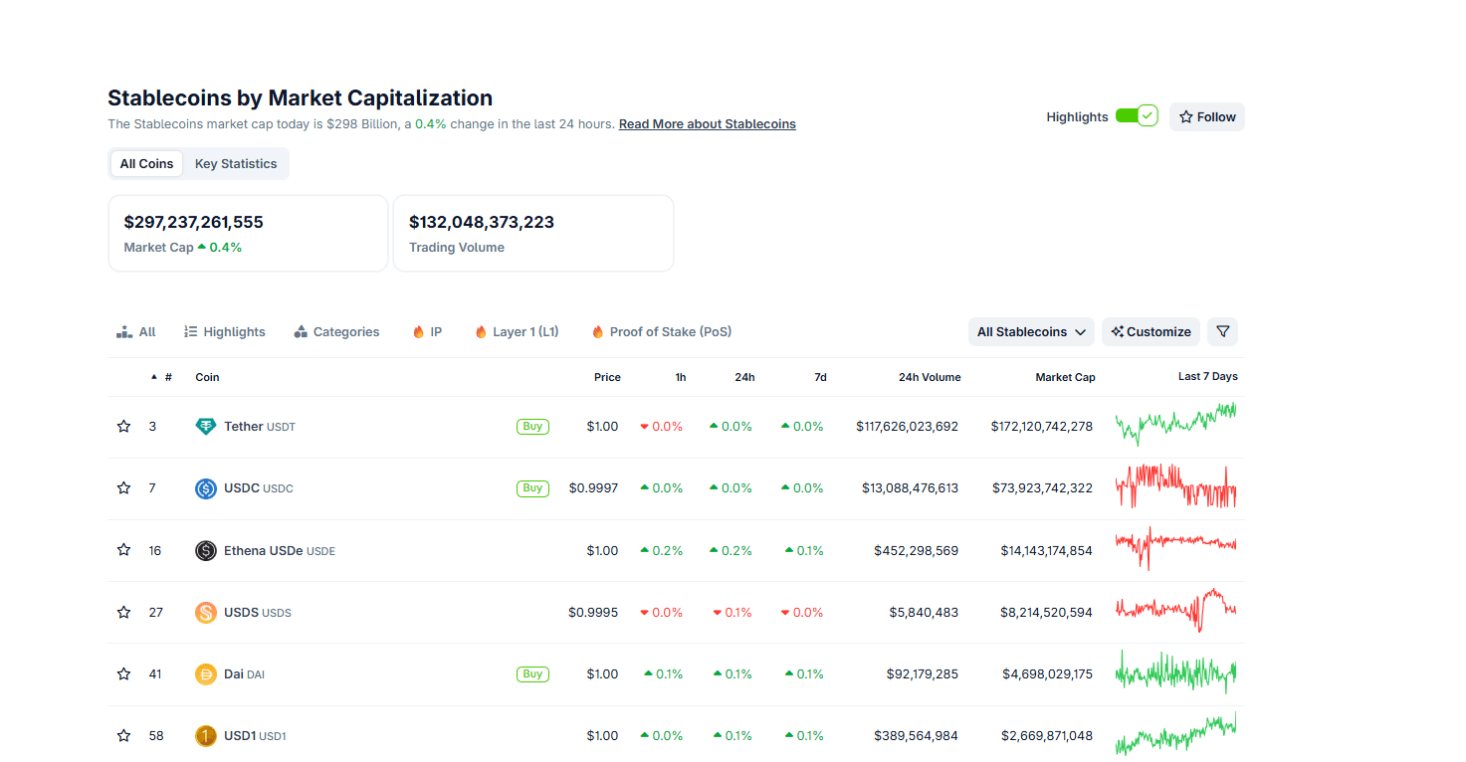Image resolution: width=1466 pixels, height=762 pixels.
Task: Click Tether market cap $172,120,742,278
Action: 1041,427
